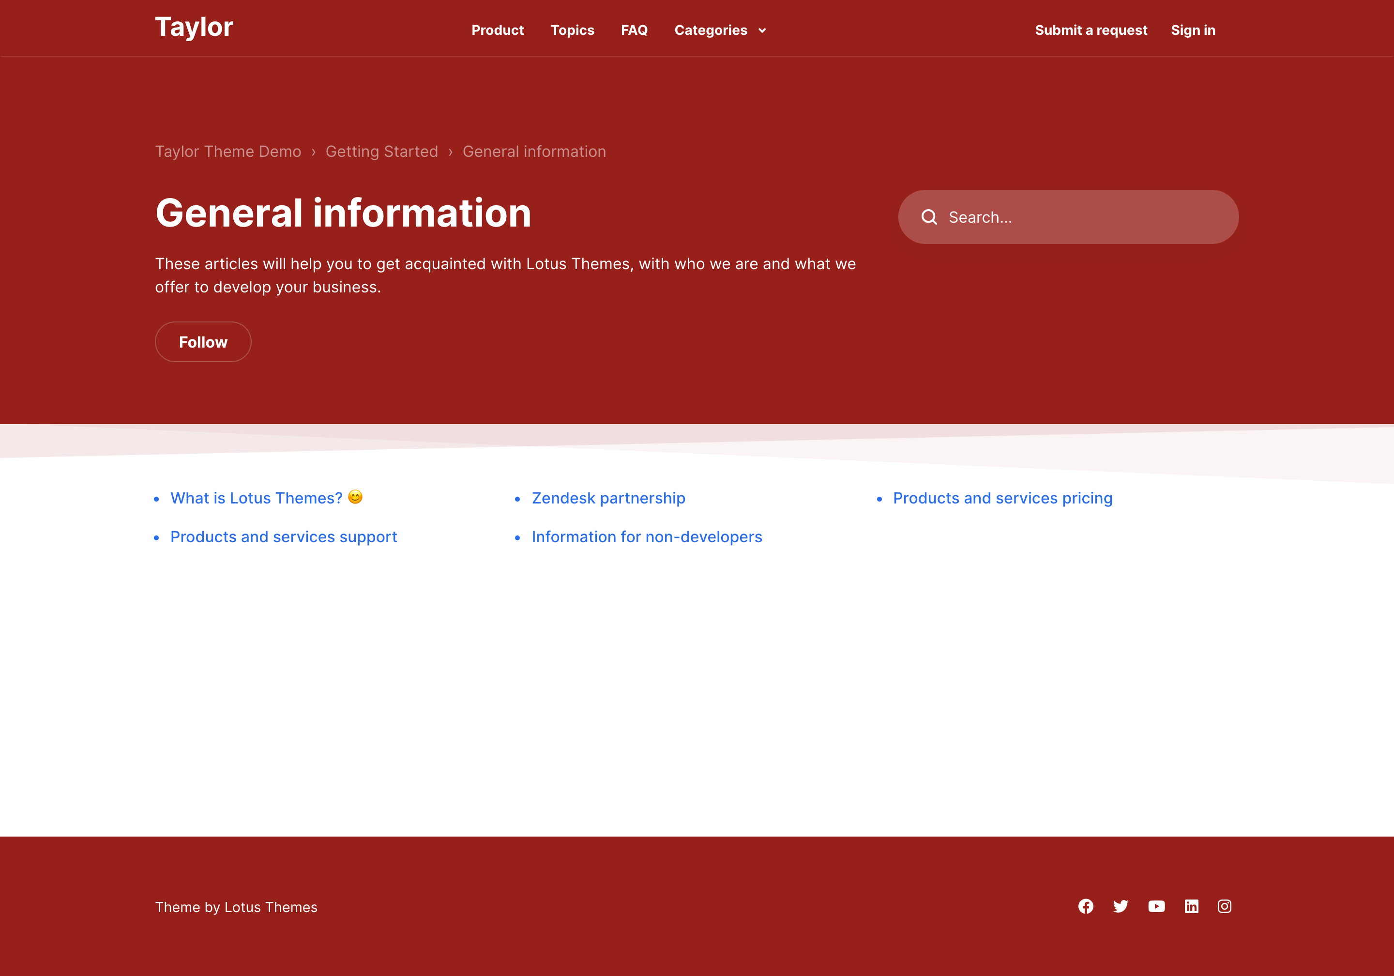Image resolution: width=1394 pixels, height=976 pixels.
Task: Open Information for non-developers article
Action: click(647, 537)
